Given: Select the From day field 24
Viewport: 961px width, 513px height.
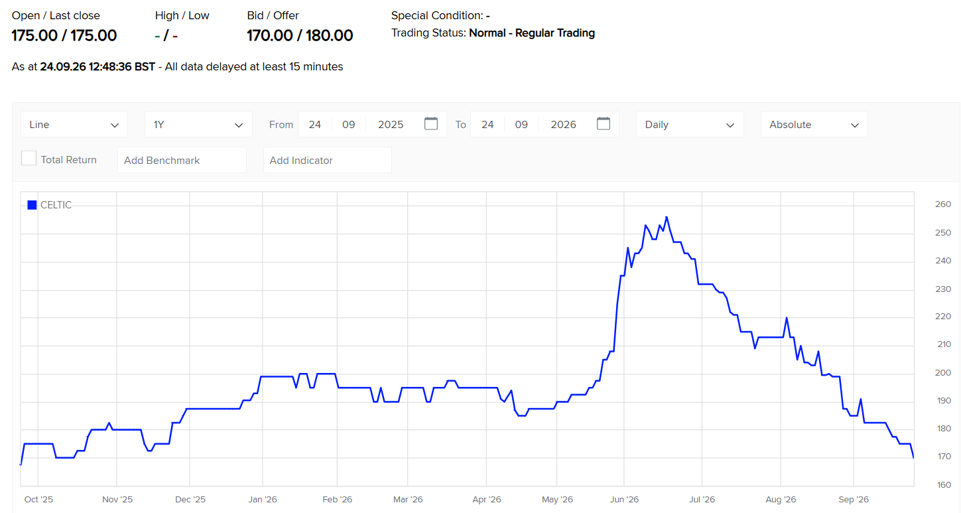Looking at the screenshot, I should (x=315, y=124).
